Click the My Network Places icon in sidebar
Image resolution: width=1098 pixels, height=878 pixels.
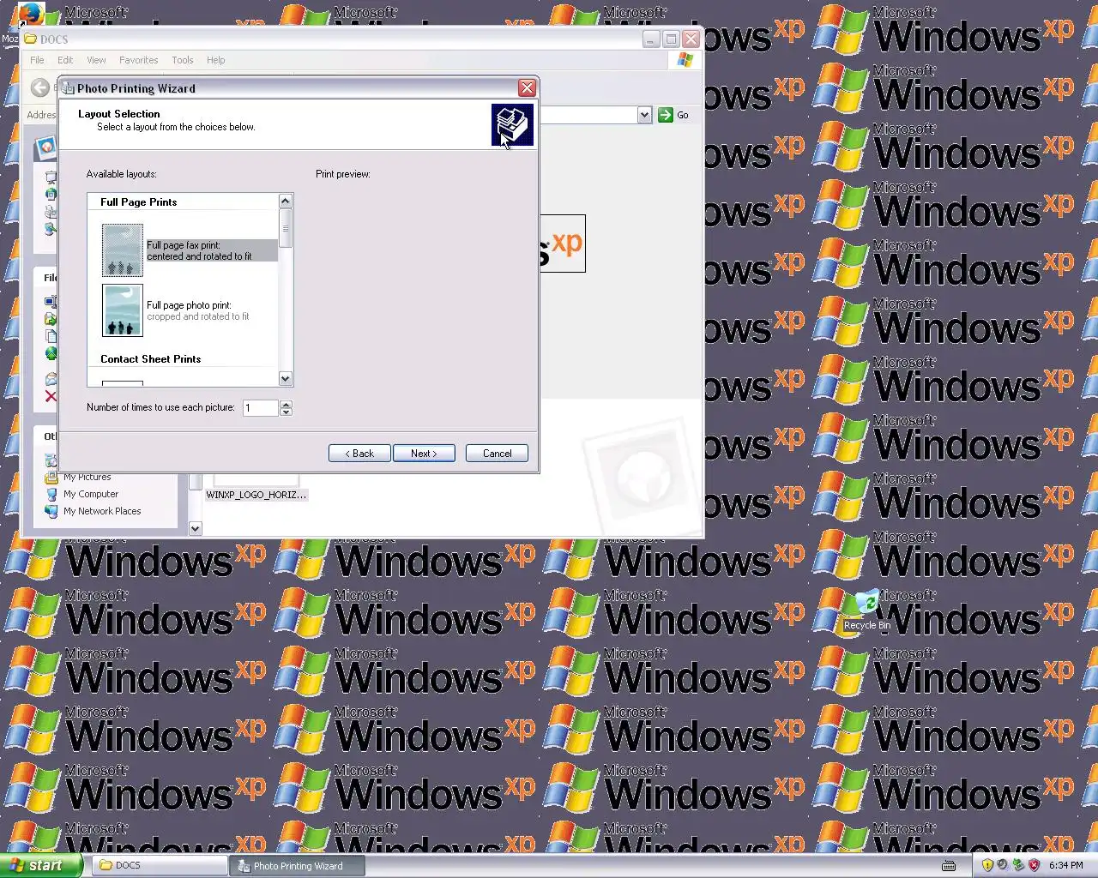click(x=51, y=512)
